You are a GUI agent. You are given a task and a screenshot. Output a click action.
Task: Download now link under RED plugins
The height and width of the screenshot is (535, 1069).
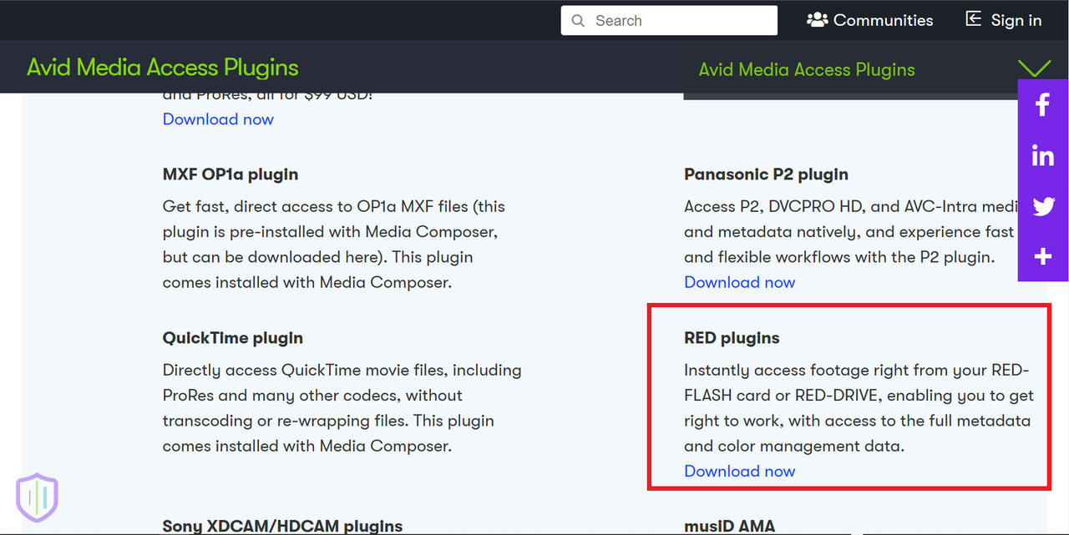click(x=739, y=471)
